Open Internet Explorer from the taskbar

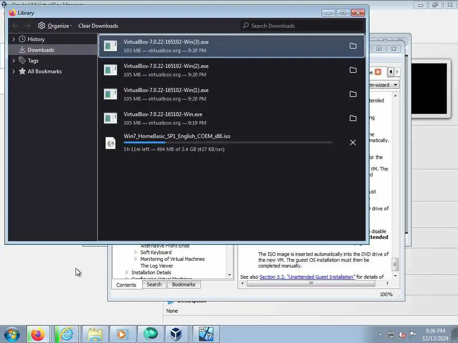coord(66,334)
